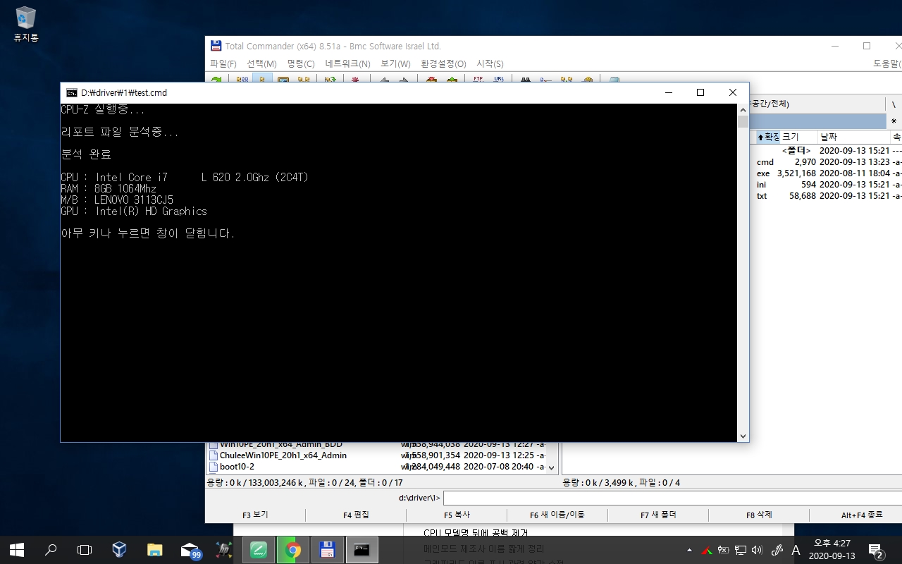
Task: Switch to Total Commander floppy icon in the taskbar
Action: 327,550
